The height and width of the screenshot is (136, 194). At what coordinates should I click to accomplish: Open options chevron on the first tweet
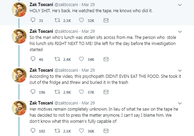pyautogui.click(x=180, y=5)
